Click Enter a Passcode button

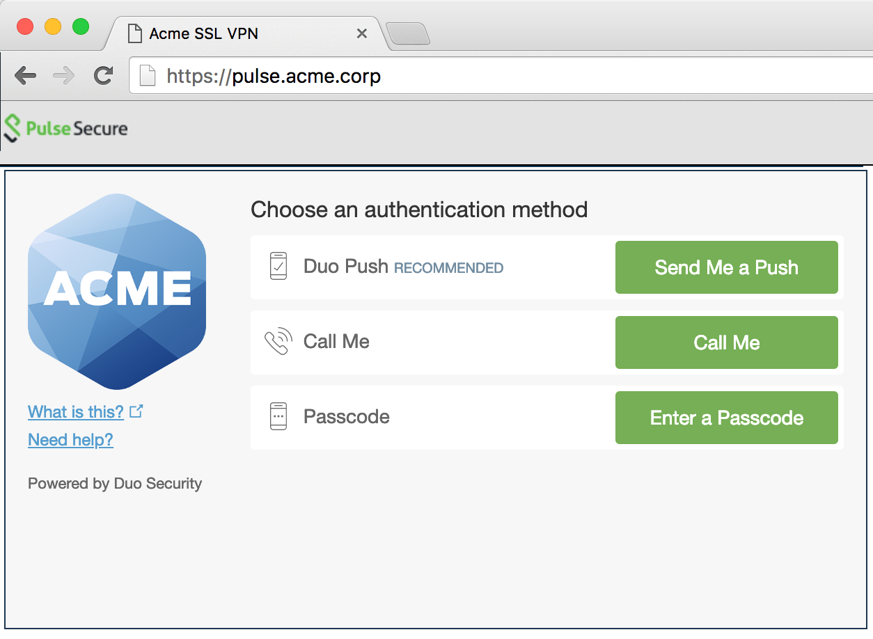pyautogui.click(x=726, y=418)
